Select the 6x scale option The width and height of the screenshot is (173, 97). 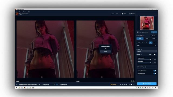coord(151,43)
